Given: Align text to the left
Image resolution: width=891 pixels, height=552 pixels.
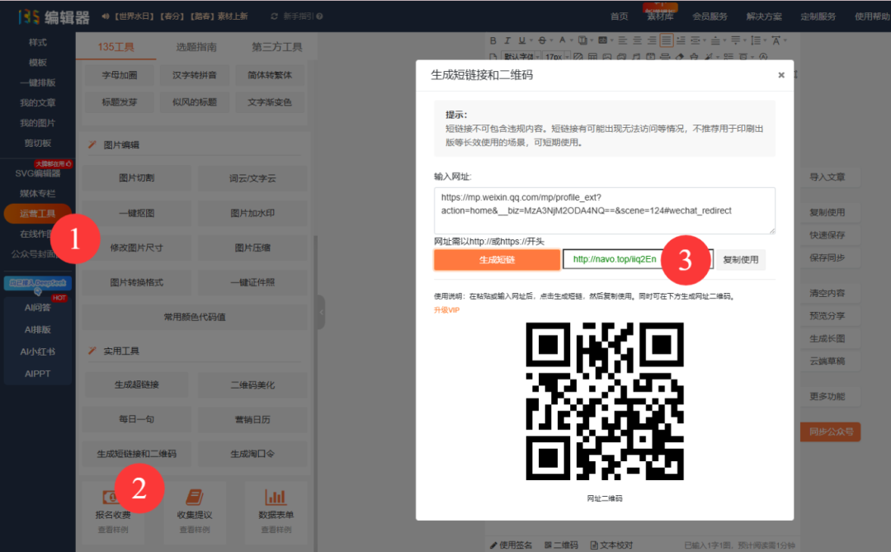Looking at the screenshot, I should (623, 40).
